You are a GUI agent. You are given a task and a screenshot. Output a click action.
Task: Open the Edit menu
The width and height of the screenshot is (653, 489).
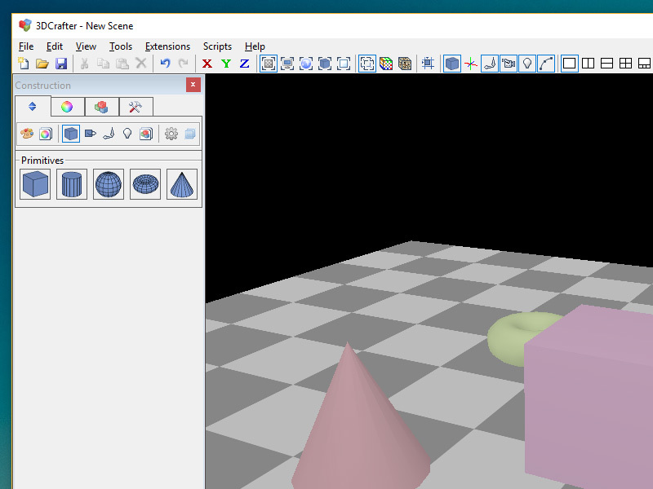55,46
